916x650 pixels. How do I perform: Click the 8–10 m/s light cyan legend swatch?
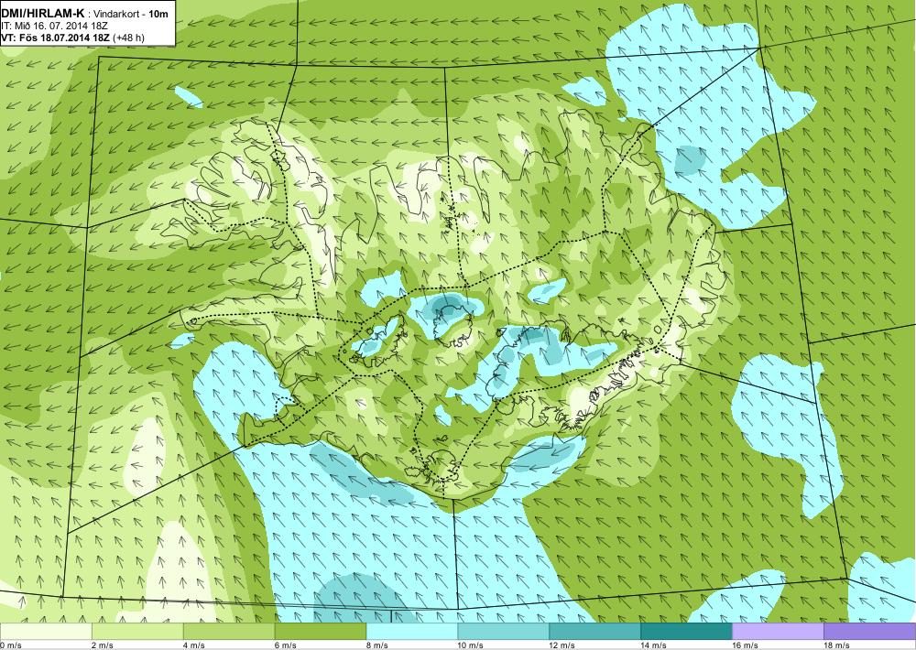point(412,632)
